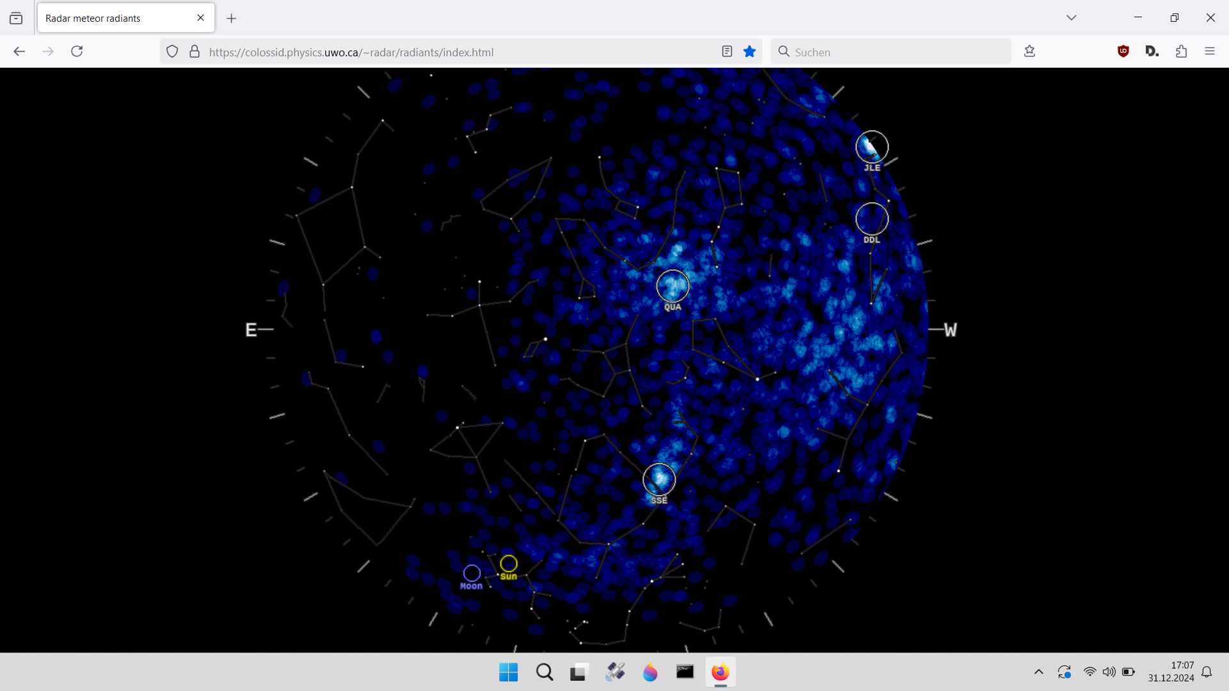Click the yellow Sun marker

tap(509, 564)
